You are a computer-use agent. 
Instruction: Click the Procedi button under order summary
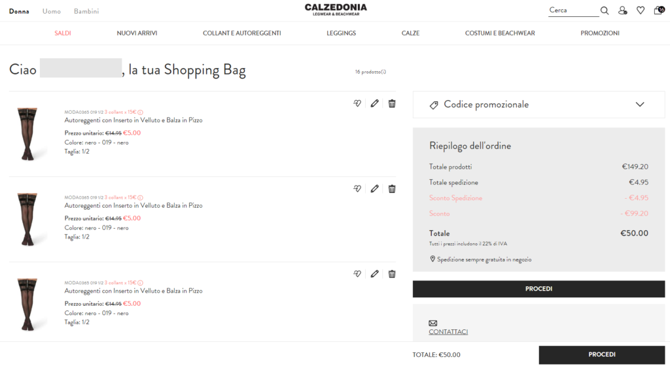point(538,289)
